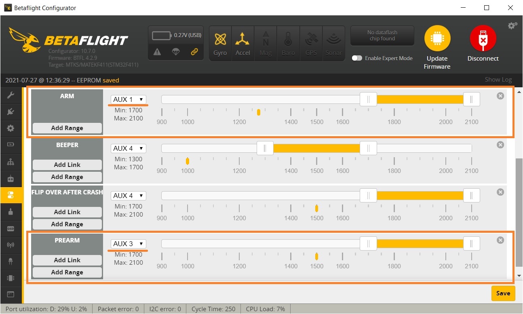Click CPU Load: 7% status entry
Image resolution: width=523 pixels, height=314 pixels.
[x=265, y=309]
